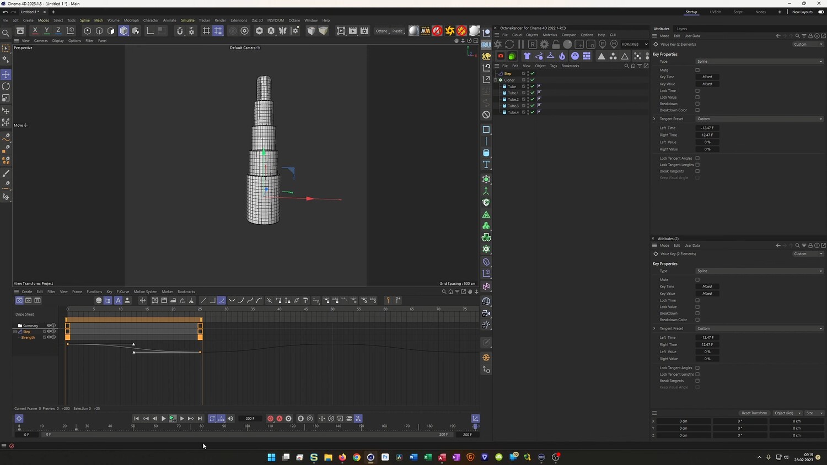Toggle timeline sound playback icon

coord(230,419)
